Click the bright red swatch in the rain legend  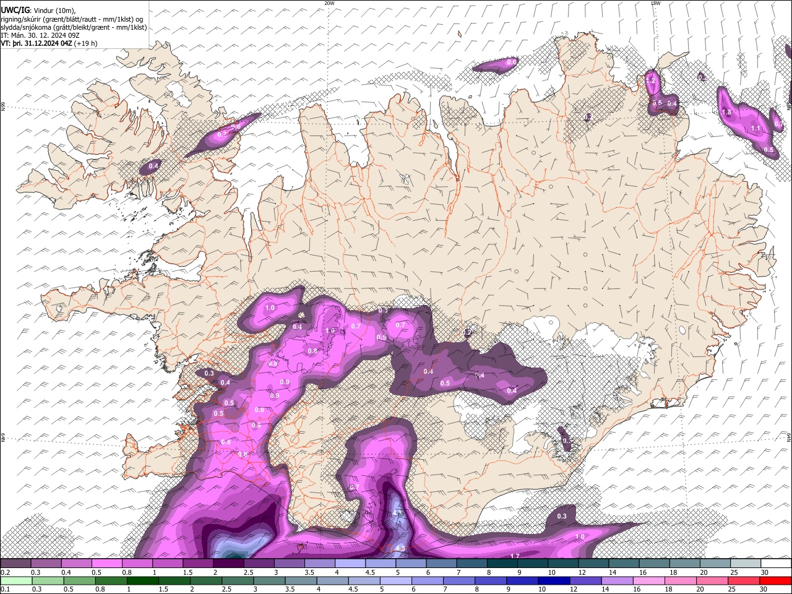[x=776, y=580]
